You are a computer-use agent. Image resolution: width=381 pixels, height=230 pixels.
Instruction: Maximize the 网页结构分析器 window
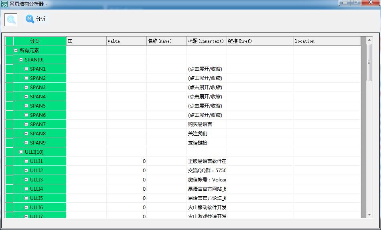click(355, 3)
